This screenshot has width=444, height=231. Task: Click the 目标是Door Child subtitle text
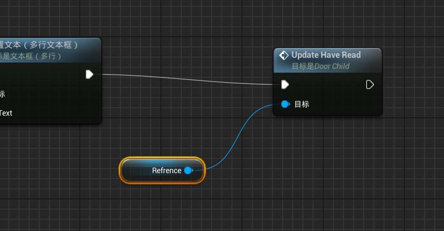[x=321, y=66]
